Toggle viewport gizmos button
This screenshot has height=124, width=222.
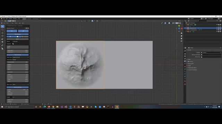click(165, 23)
